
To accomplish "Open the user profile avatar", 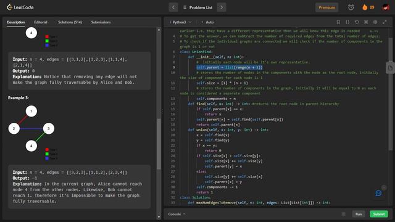I will click(x=385, y=7).
